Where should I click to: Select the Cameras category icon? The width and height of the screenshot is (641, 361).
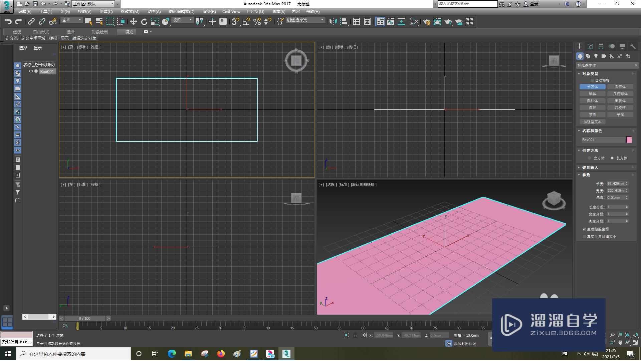[604, 56]
